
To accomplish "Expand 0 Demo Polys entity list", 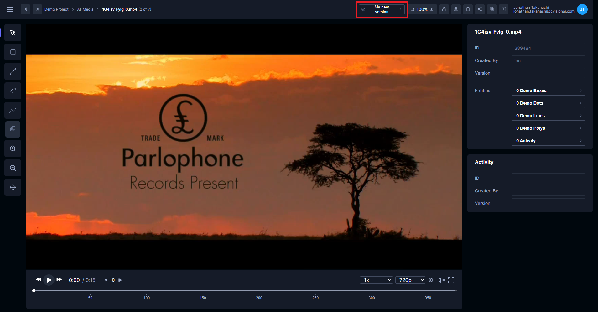I will coord(548,128).
